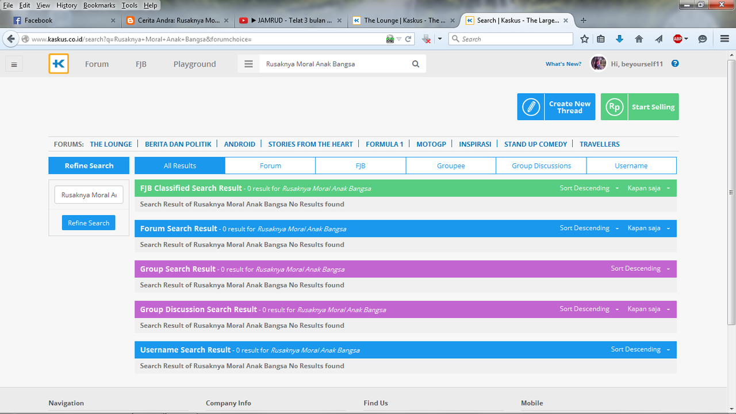Open BERITA DAN POLITIK forum link
The image size is (736, 414).
(178, 144)
